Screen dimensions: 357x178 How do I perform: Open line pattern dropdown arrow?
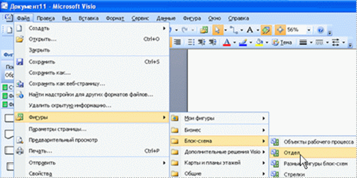(x=327, y=42)
